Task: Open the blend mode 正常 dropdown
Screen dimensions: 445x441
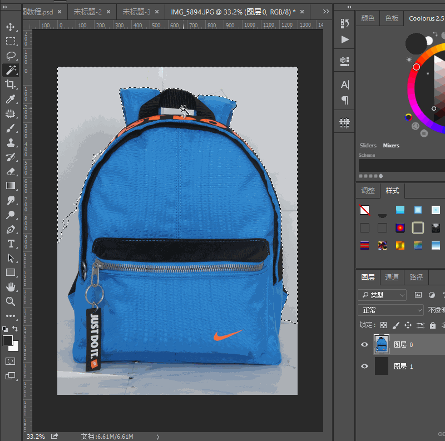Action: pos(391,310)
